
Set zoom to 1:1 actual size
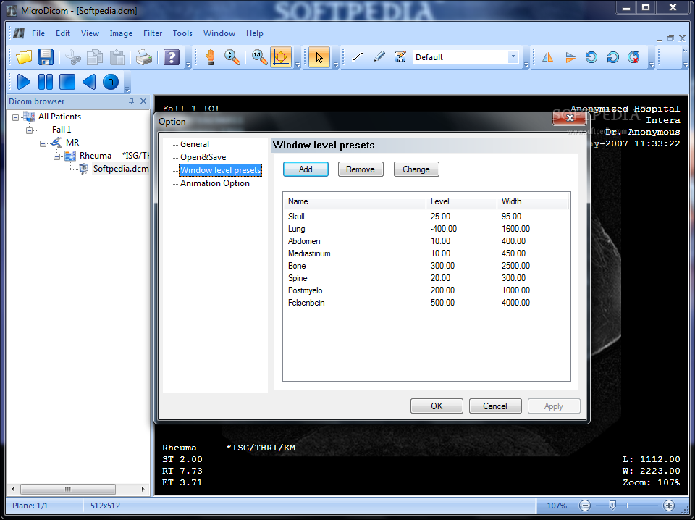click(259, 57)
